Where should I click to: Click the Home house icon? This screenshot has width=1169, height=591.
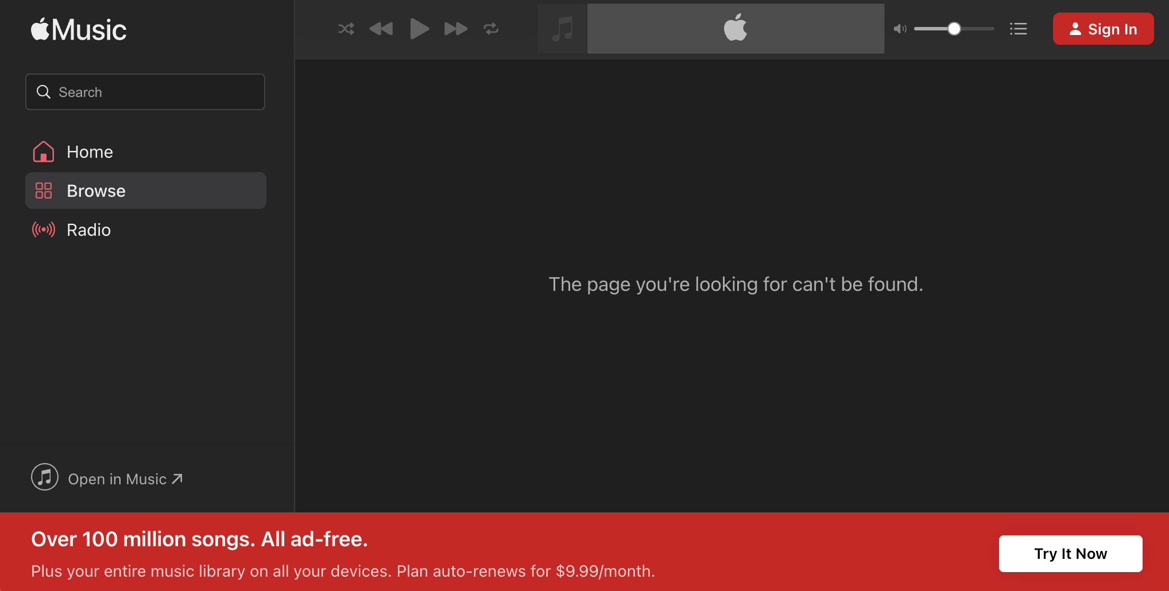pos(44,151)
